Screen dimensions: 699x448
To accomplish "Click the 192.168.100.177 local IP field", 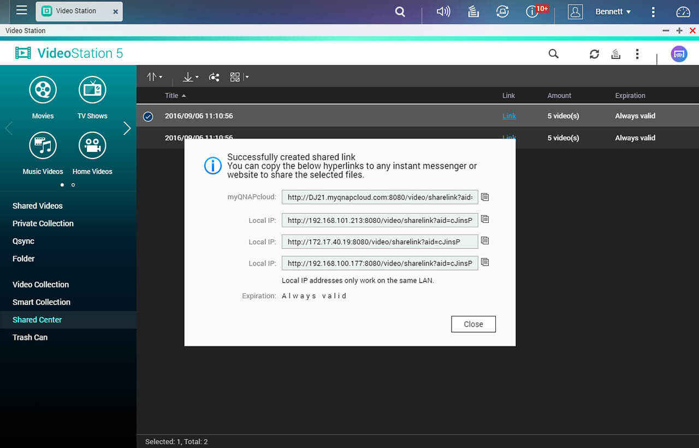I will coord(380,263).
